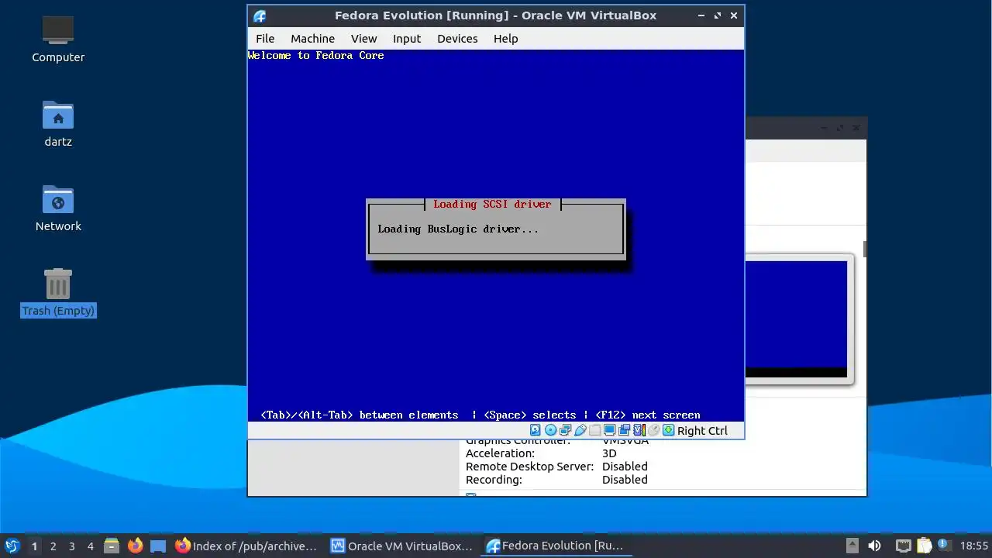Click the recording status bar icon

(x=624, y=430)
